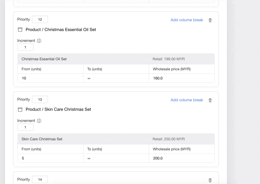The width and height of the screenshot is (260, 184).
Task: Edit Increment field for Skin Care Christmas Set
Action: click(x=25, y=127)
